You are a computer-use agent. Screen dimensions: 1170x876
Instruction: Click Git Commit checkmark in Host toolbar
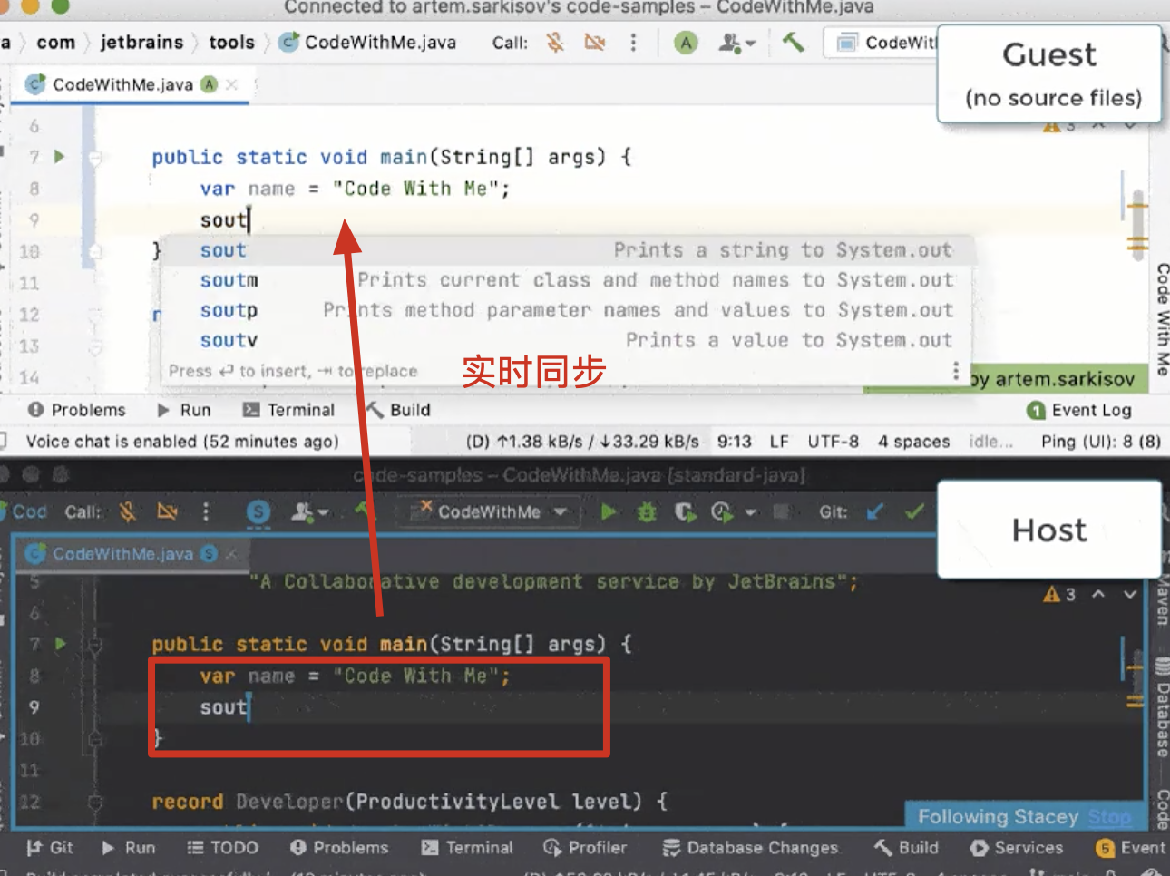pyautogui.click(x=914, y=512)
